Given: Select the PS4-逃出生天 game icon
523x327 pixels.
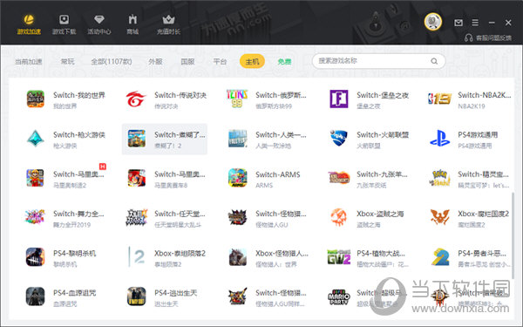Looking at the screenshot, I should point(137,296).
